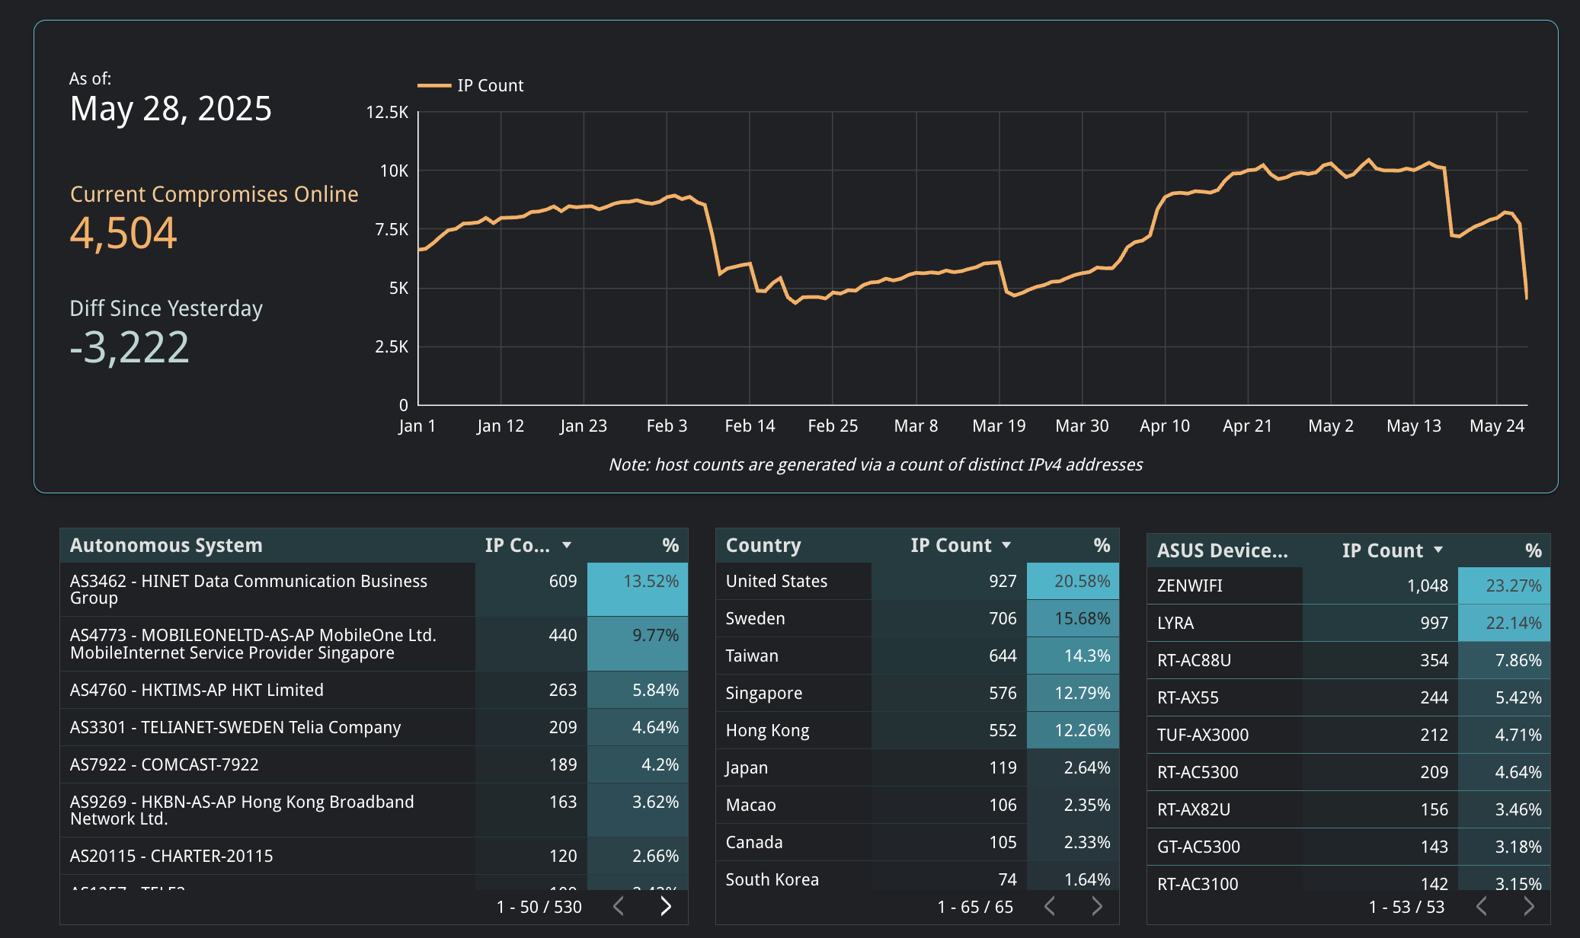1580x938 pixels.
Task: Click the Autonomous System column header
Action: tap(166, 544)
